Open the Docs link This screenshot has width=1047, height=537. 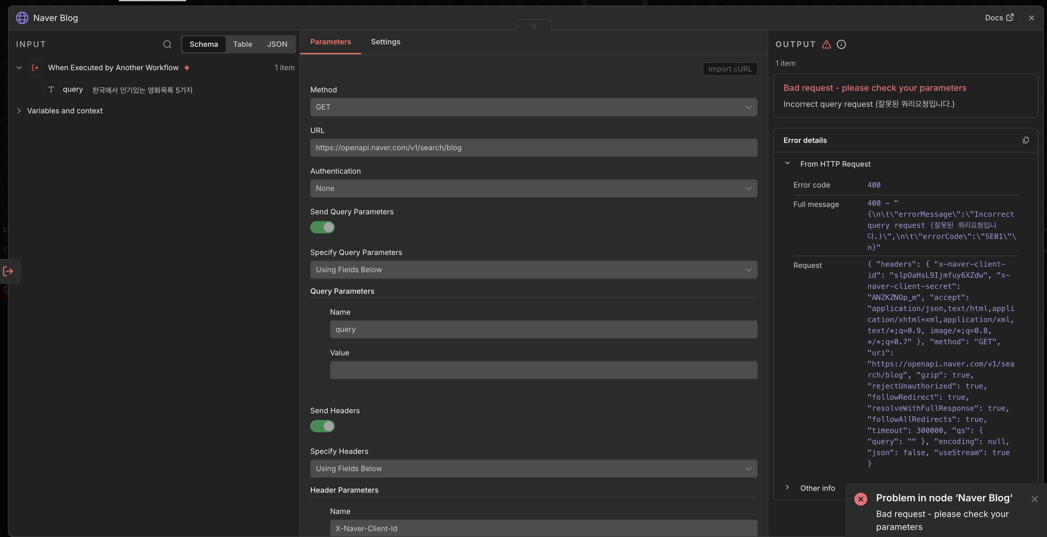[999, 18]
